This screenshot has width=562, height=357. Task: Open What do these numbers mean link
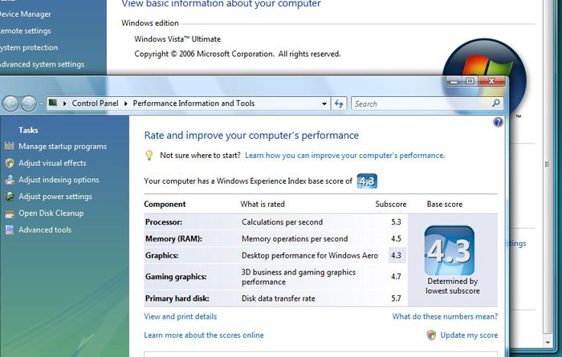coord(445,317)
